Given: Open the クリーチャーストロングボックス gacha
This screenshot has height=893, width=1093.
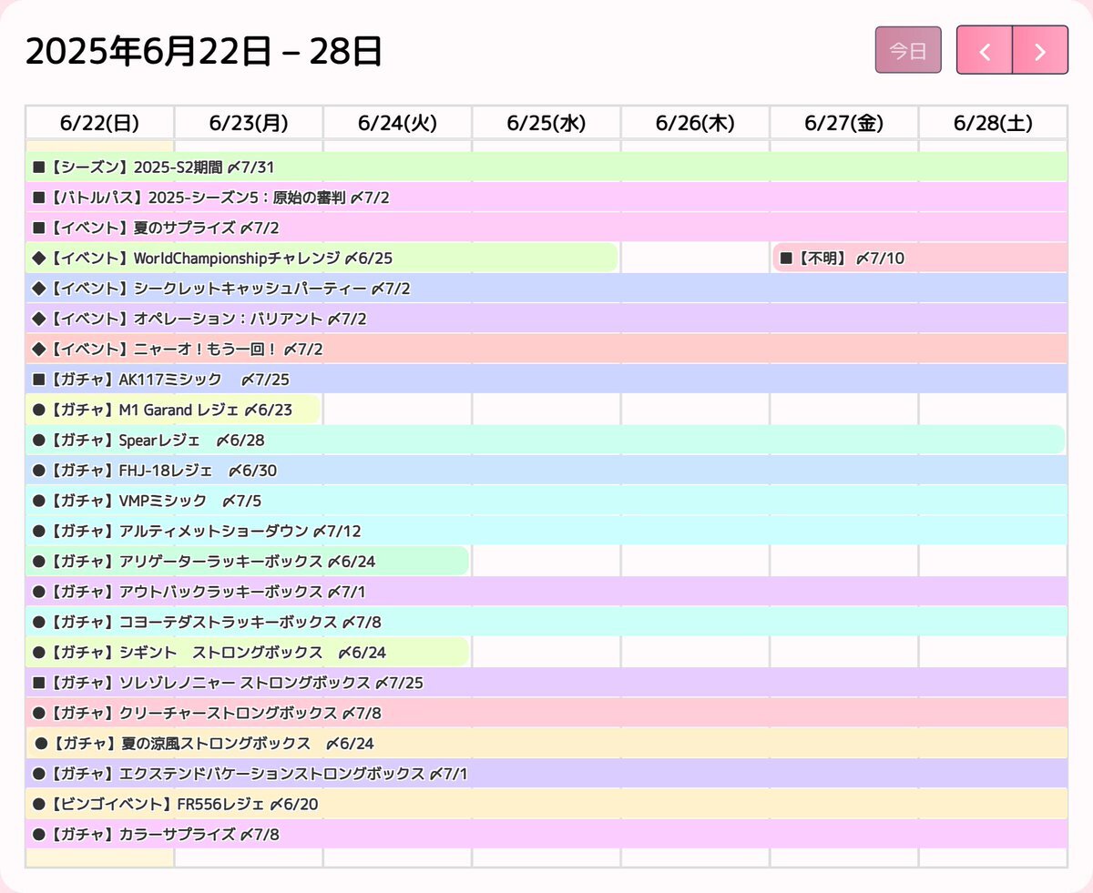Looking at the screenshot, I should (x=546, y=713).
